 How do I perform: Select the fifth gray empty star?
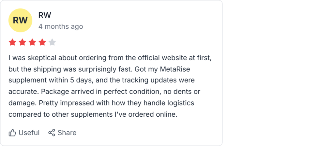coord(52,42)
